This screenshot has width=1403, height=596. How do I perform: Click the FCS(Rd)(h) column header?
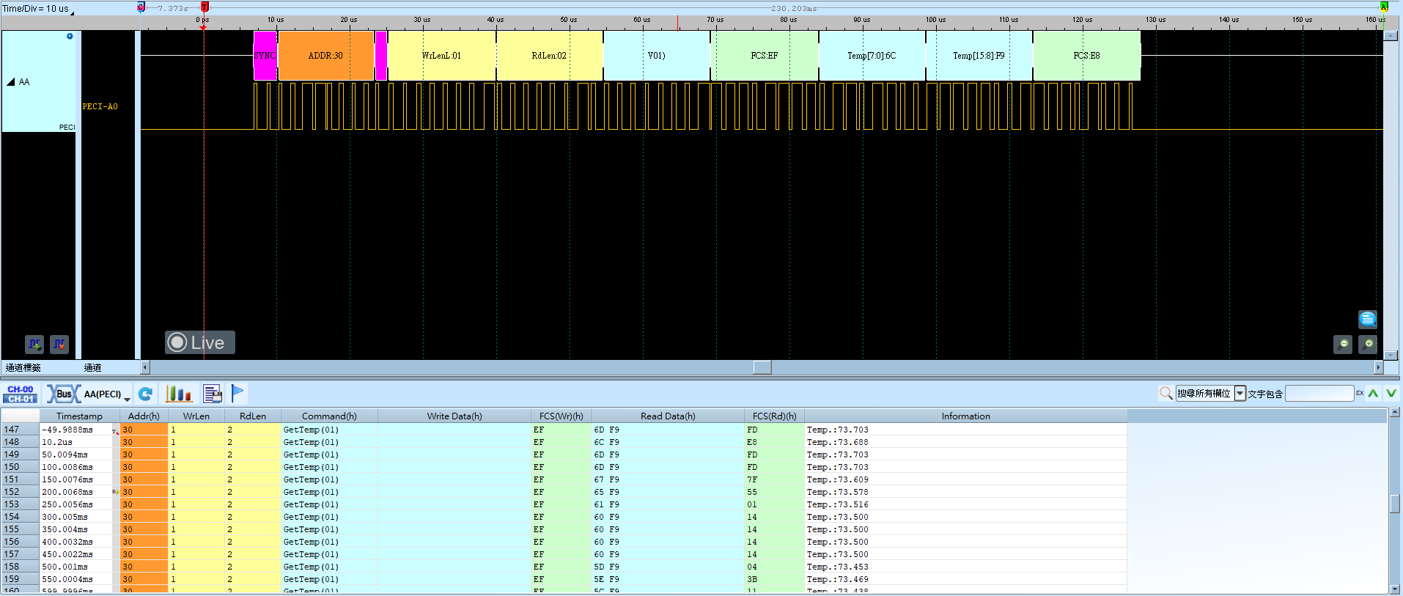(x=774, y=416)
